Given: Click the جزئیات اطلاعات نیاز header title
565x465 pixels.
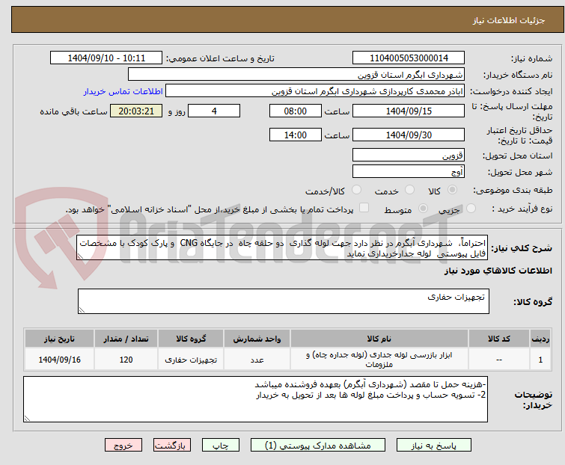Looking at the screenshot, I should pyautogui.click(x=509, y=20).
